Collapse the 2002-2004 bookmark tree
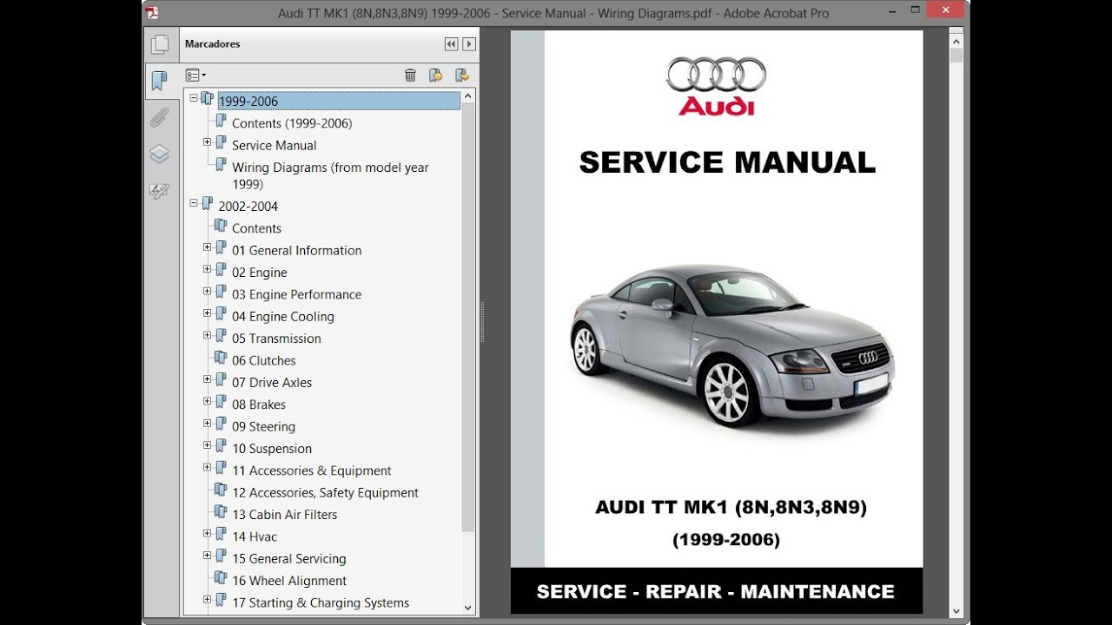The height and width of the screenshot is (625, 1112). (194, 203)
